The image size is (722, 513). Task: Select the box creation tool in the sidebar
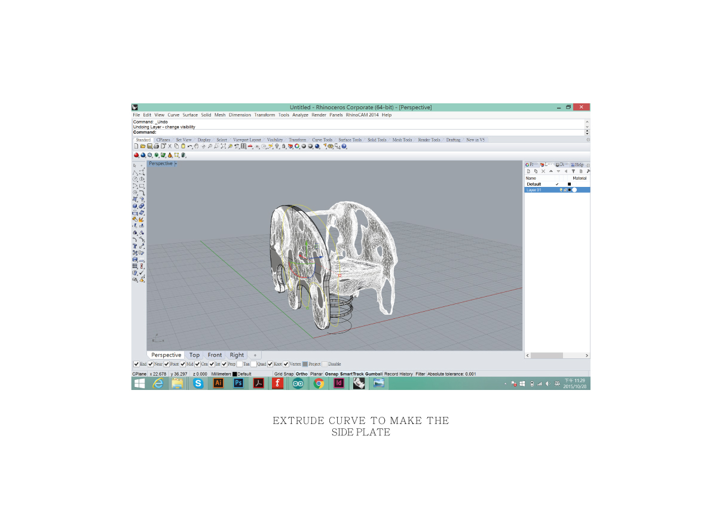pos(137,205)
